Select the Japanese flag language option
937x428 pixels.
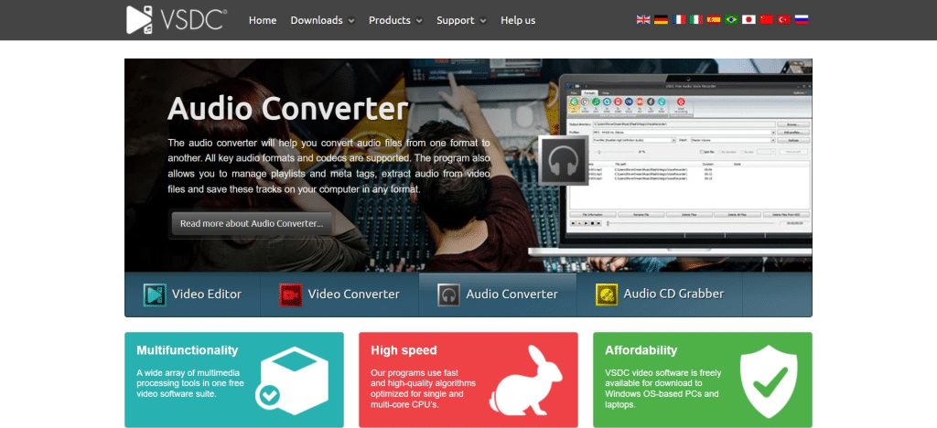(x=749, y=19)
